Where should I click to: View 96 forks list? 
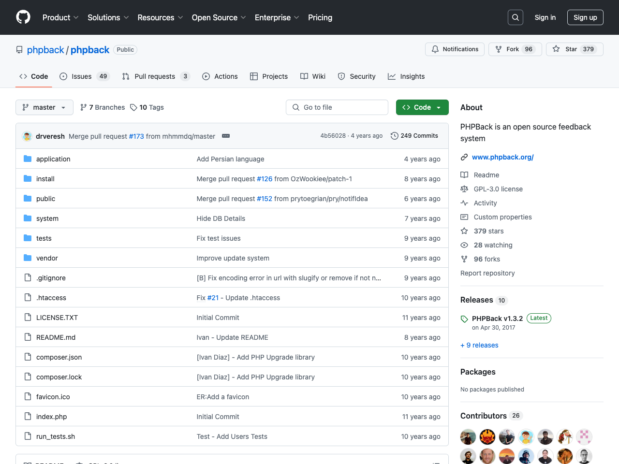480,259
